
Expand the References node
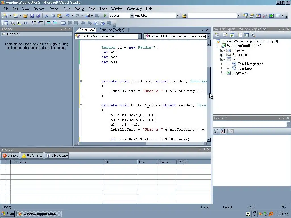(x=221, y=55)
